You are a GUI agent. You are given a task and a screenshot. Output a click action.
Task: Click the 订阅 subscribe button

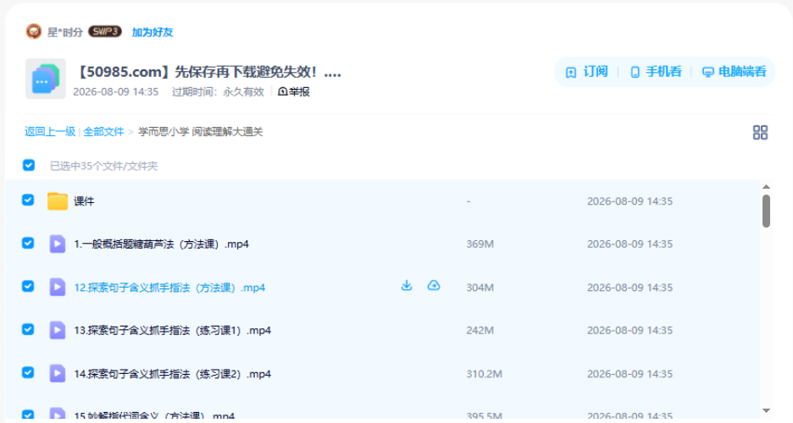(x=586, y=72)
